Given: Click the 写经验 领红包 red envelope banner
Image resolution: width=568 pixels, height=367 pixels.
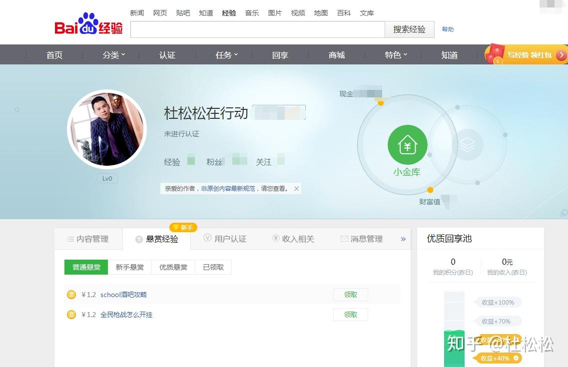Looking at the screenshot, I should click(x=526, y=54).
